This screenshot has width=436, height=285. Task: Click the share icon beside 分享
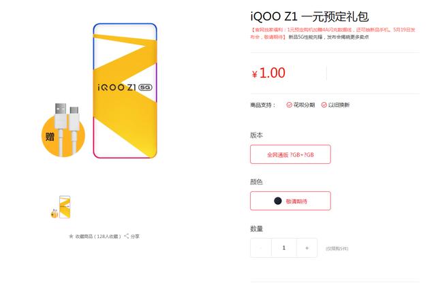[127, 236]
